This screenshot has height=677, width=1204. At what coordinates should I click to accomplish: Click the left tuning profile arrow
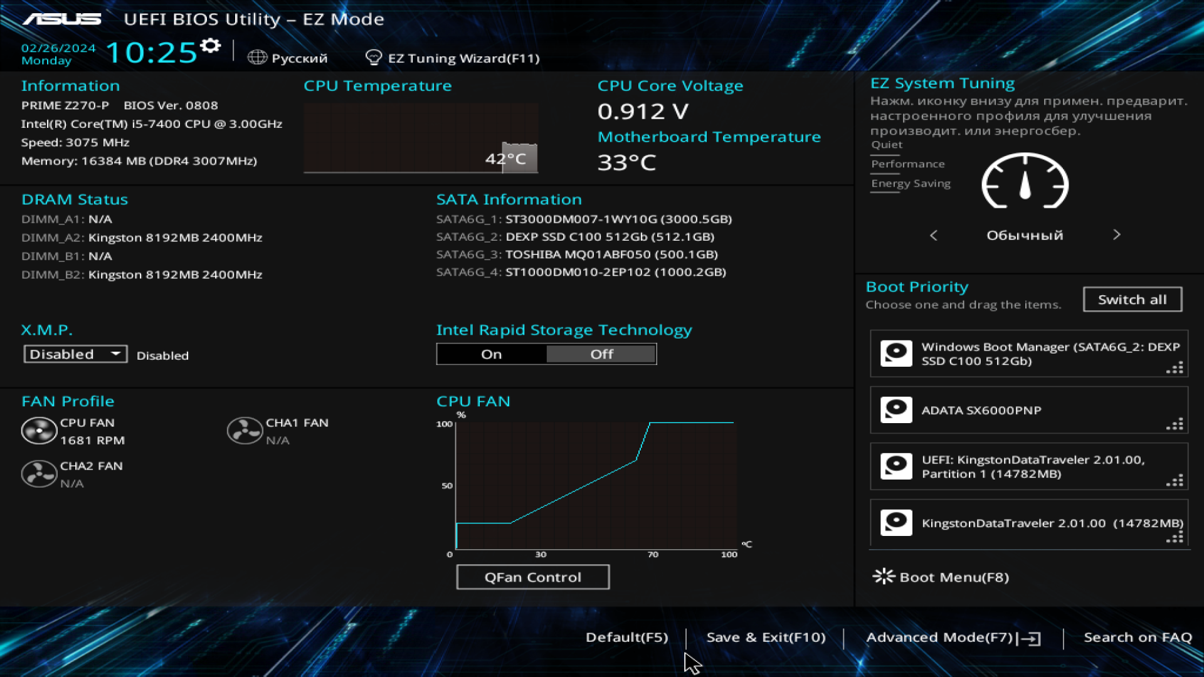click(x=934, y=235)
